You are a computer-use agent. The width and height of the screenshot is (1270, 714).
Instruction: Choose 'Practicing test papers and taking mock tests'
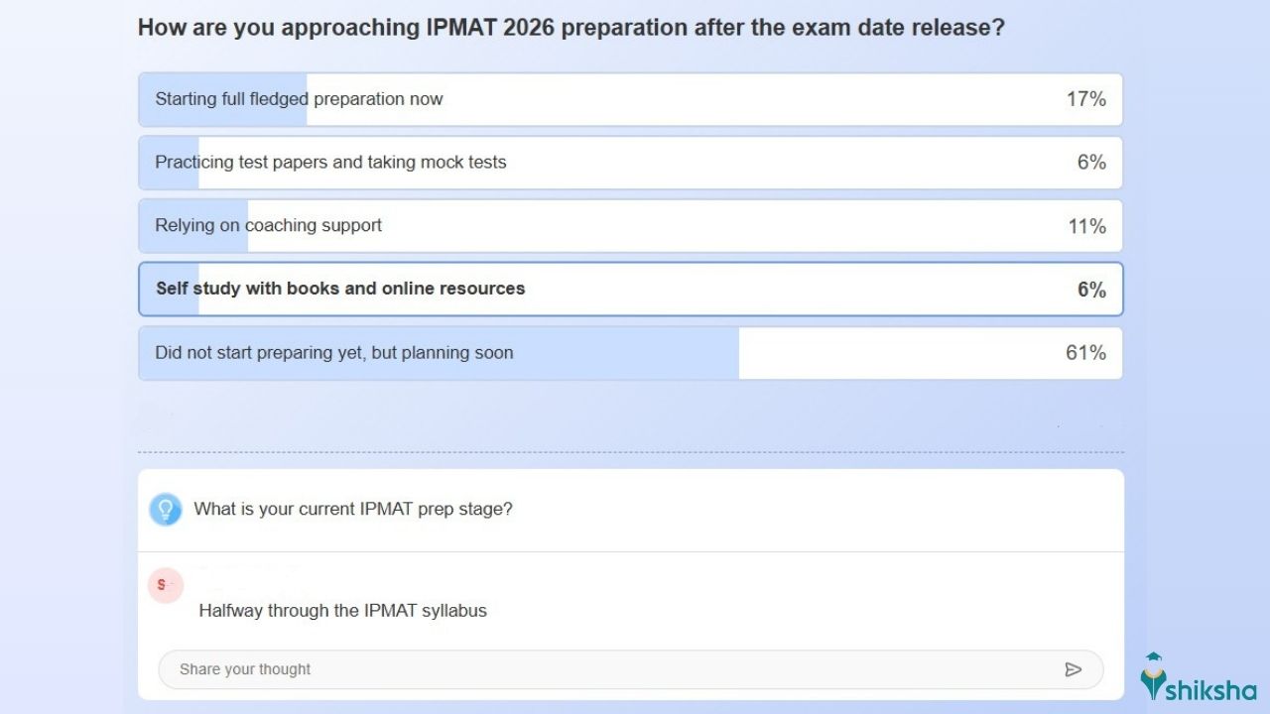[x=330, y=163]
